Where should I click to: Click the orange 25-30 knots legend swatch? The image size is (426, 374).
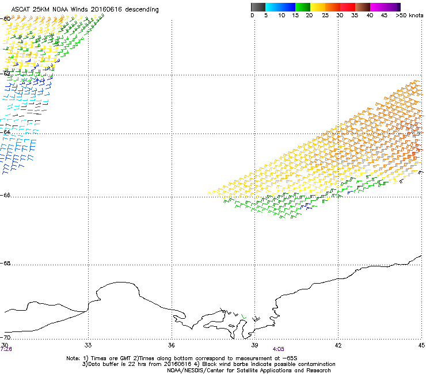[333, 7]
